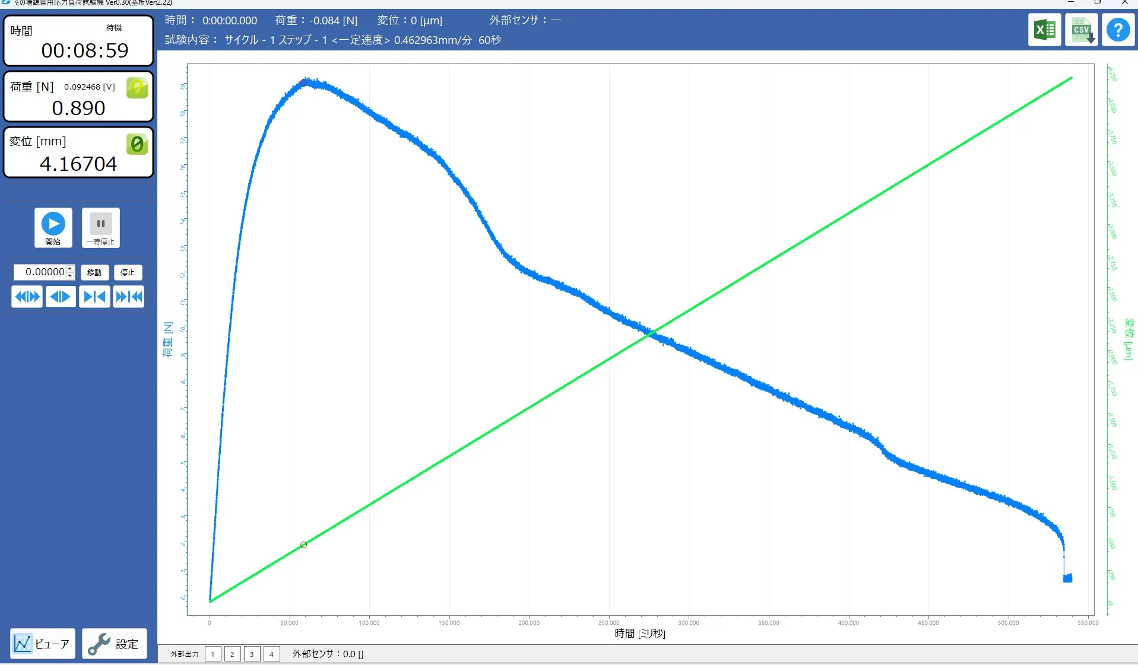
Task: Click the 移動 move button
Action: (x=94, y=272)
